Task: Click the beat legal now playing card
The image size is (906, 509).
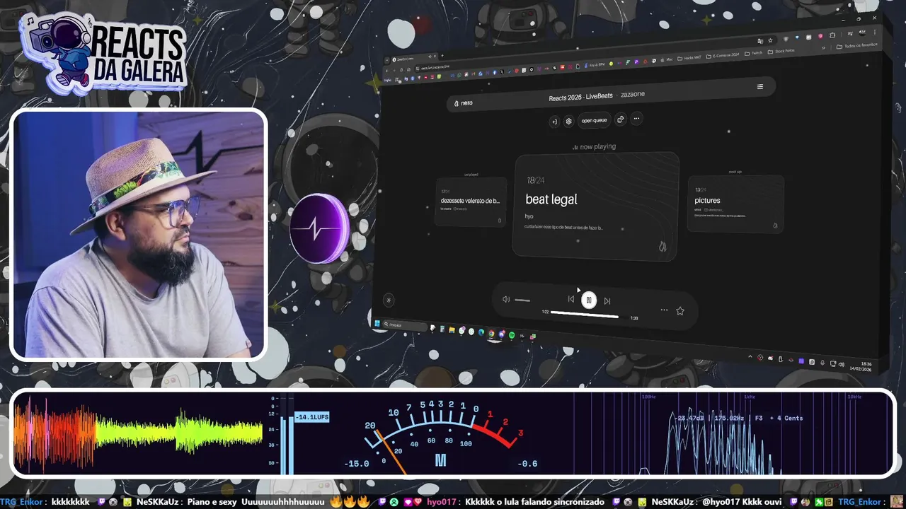Action: tap(595, 206)
